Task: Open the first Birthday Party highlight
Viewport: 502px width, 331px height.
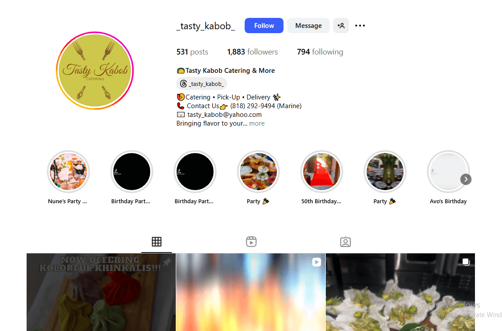Action: click(x=132, y=171)
